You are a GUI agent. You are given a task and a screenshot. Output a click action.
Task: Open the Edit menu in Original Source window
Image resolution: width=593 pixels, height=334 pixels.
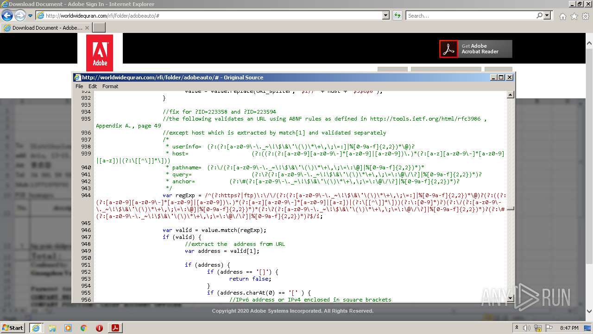pos(93,86)
